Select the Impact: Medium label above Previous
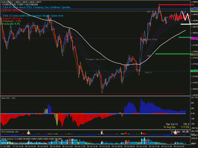Screen dimensions: 198x148 [x=12, y=18]
